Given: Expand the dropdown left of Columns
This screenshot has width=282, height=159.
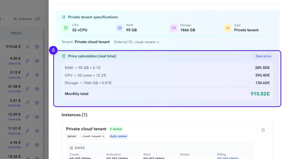Looking at the screenshot, I should point(4,19).
